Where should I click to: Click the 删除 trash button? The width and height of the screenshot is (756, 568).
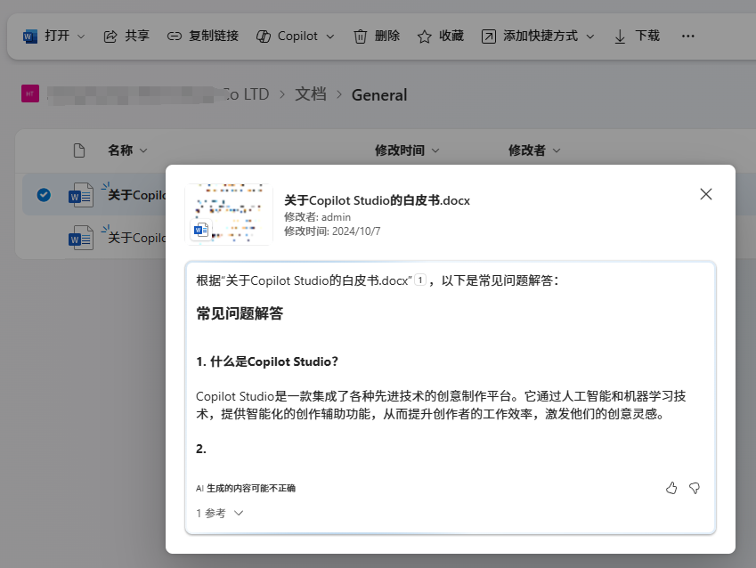[x=377, y=37]
